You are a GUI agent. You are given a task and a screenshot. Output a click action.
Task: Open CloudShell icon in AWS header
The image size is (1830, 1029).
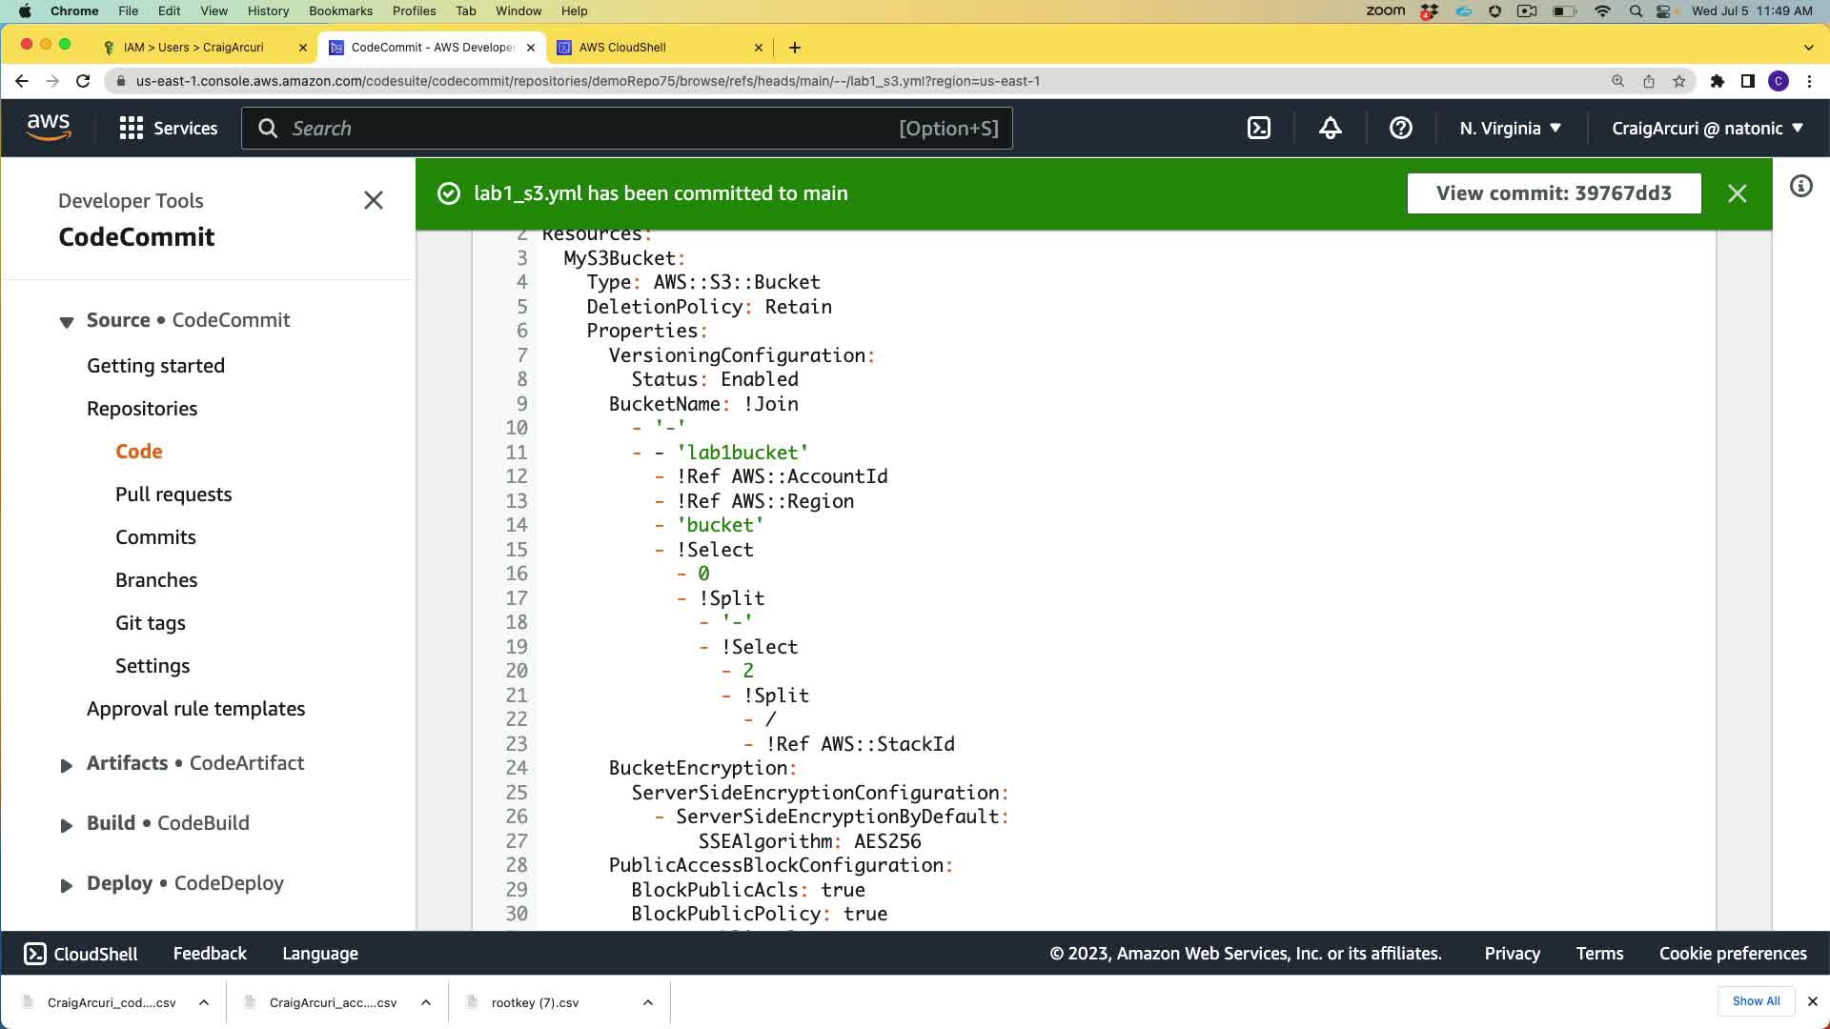click(x=1259, y=128)
